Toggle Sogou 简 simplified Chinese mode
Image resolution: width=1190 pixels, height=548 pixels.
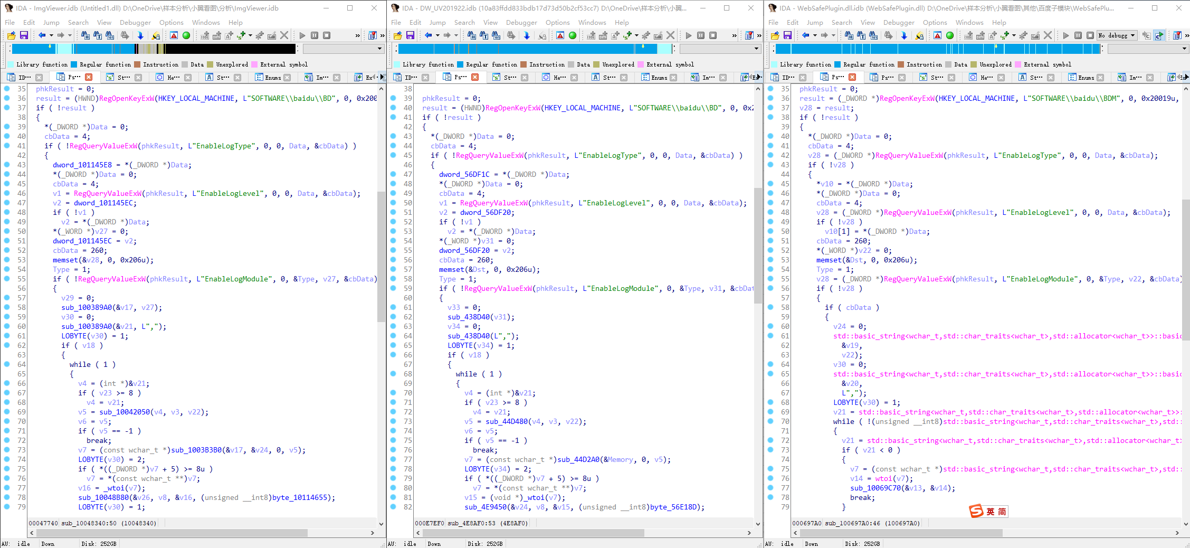pos(1002,512)
